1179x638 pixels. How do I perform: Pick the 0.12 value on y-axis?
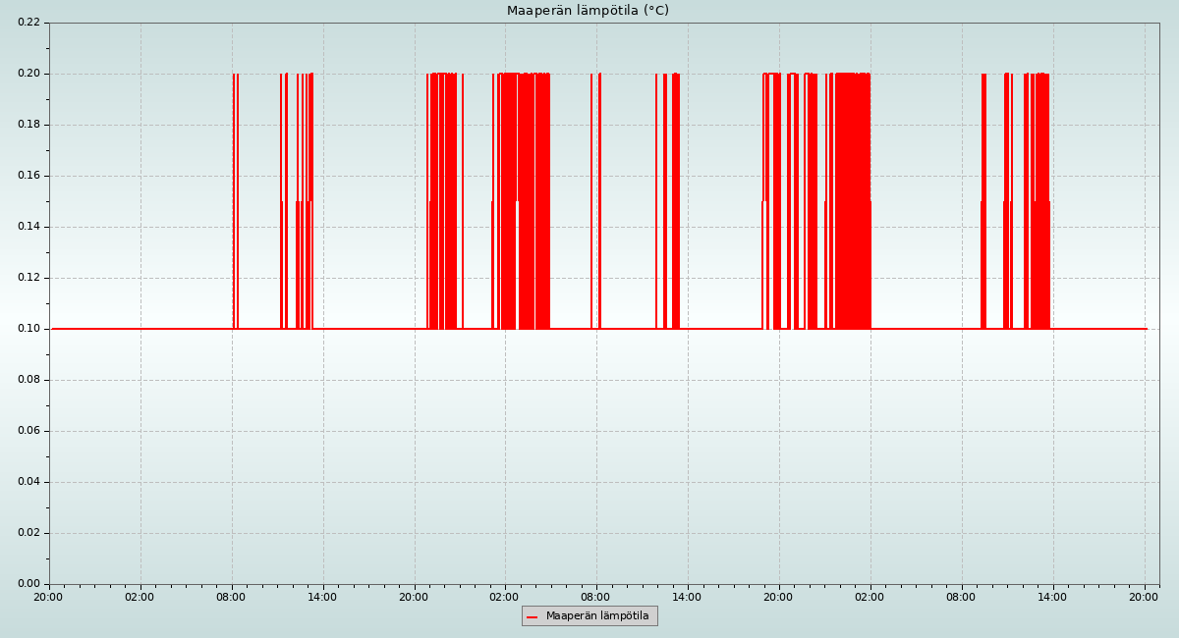click(28, 278)
